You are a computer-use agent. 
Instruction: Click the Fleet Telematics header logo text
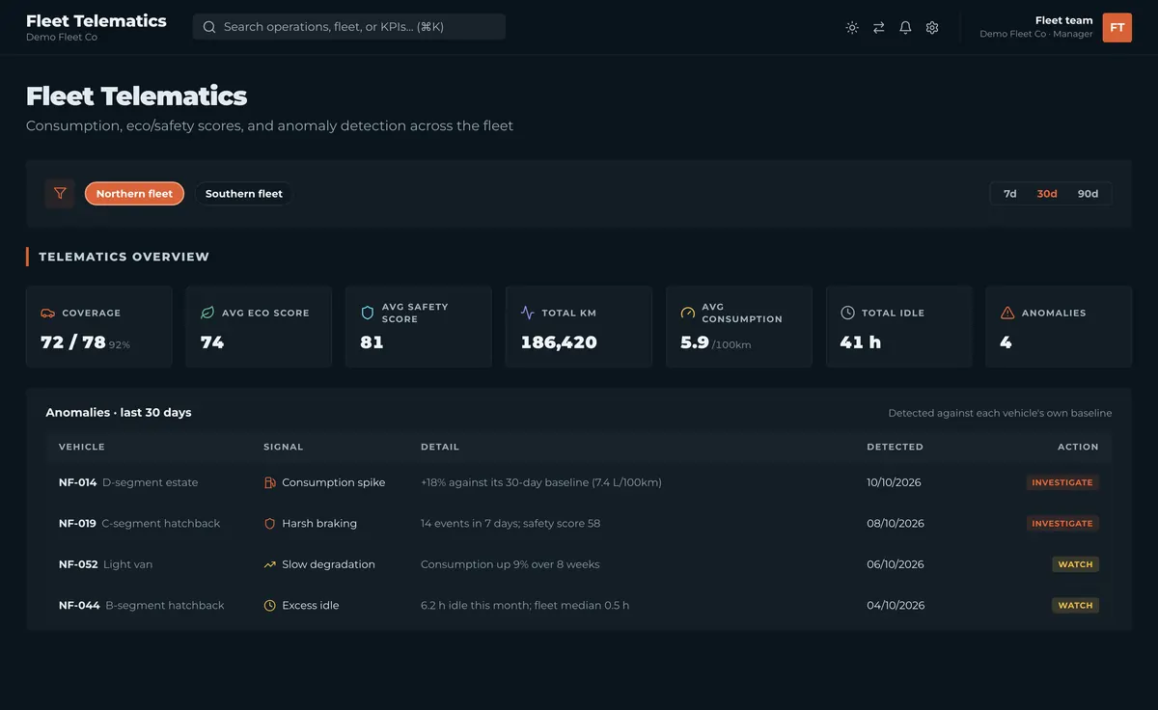[x=96, y=20]
